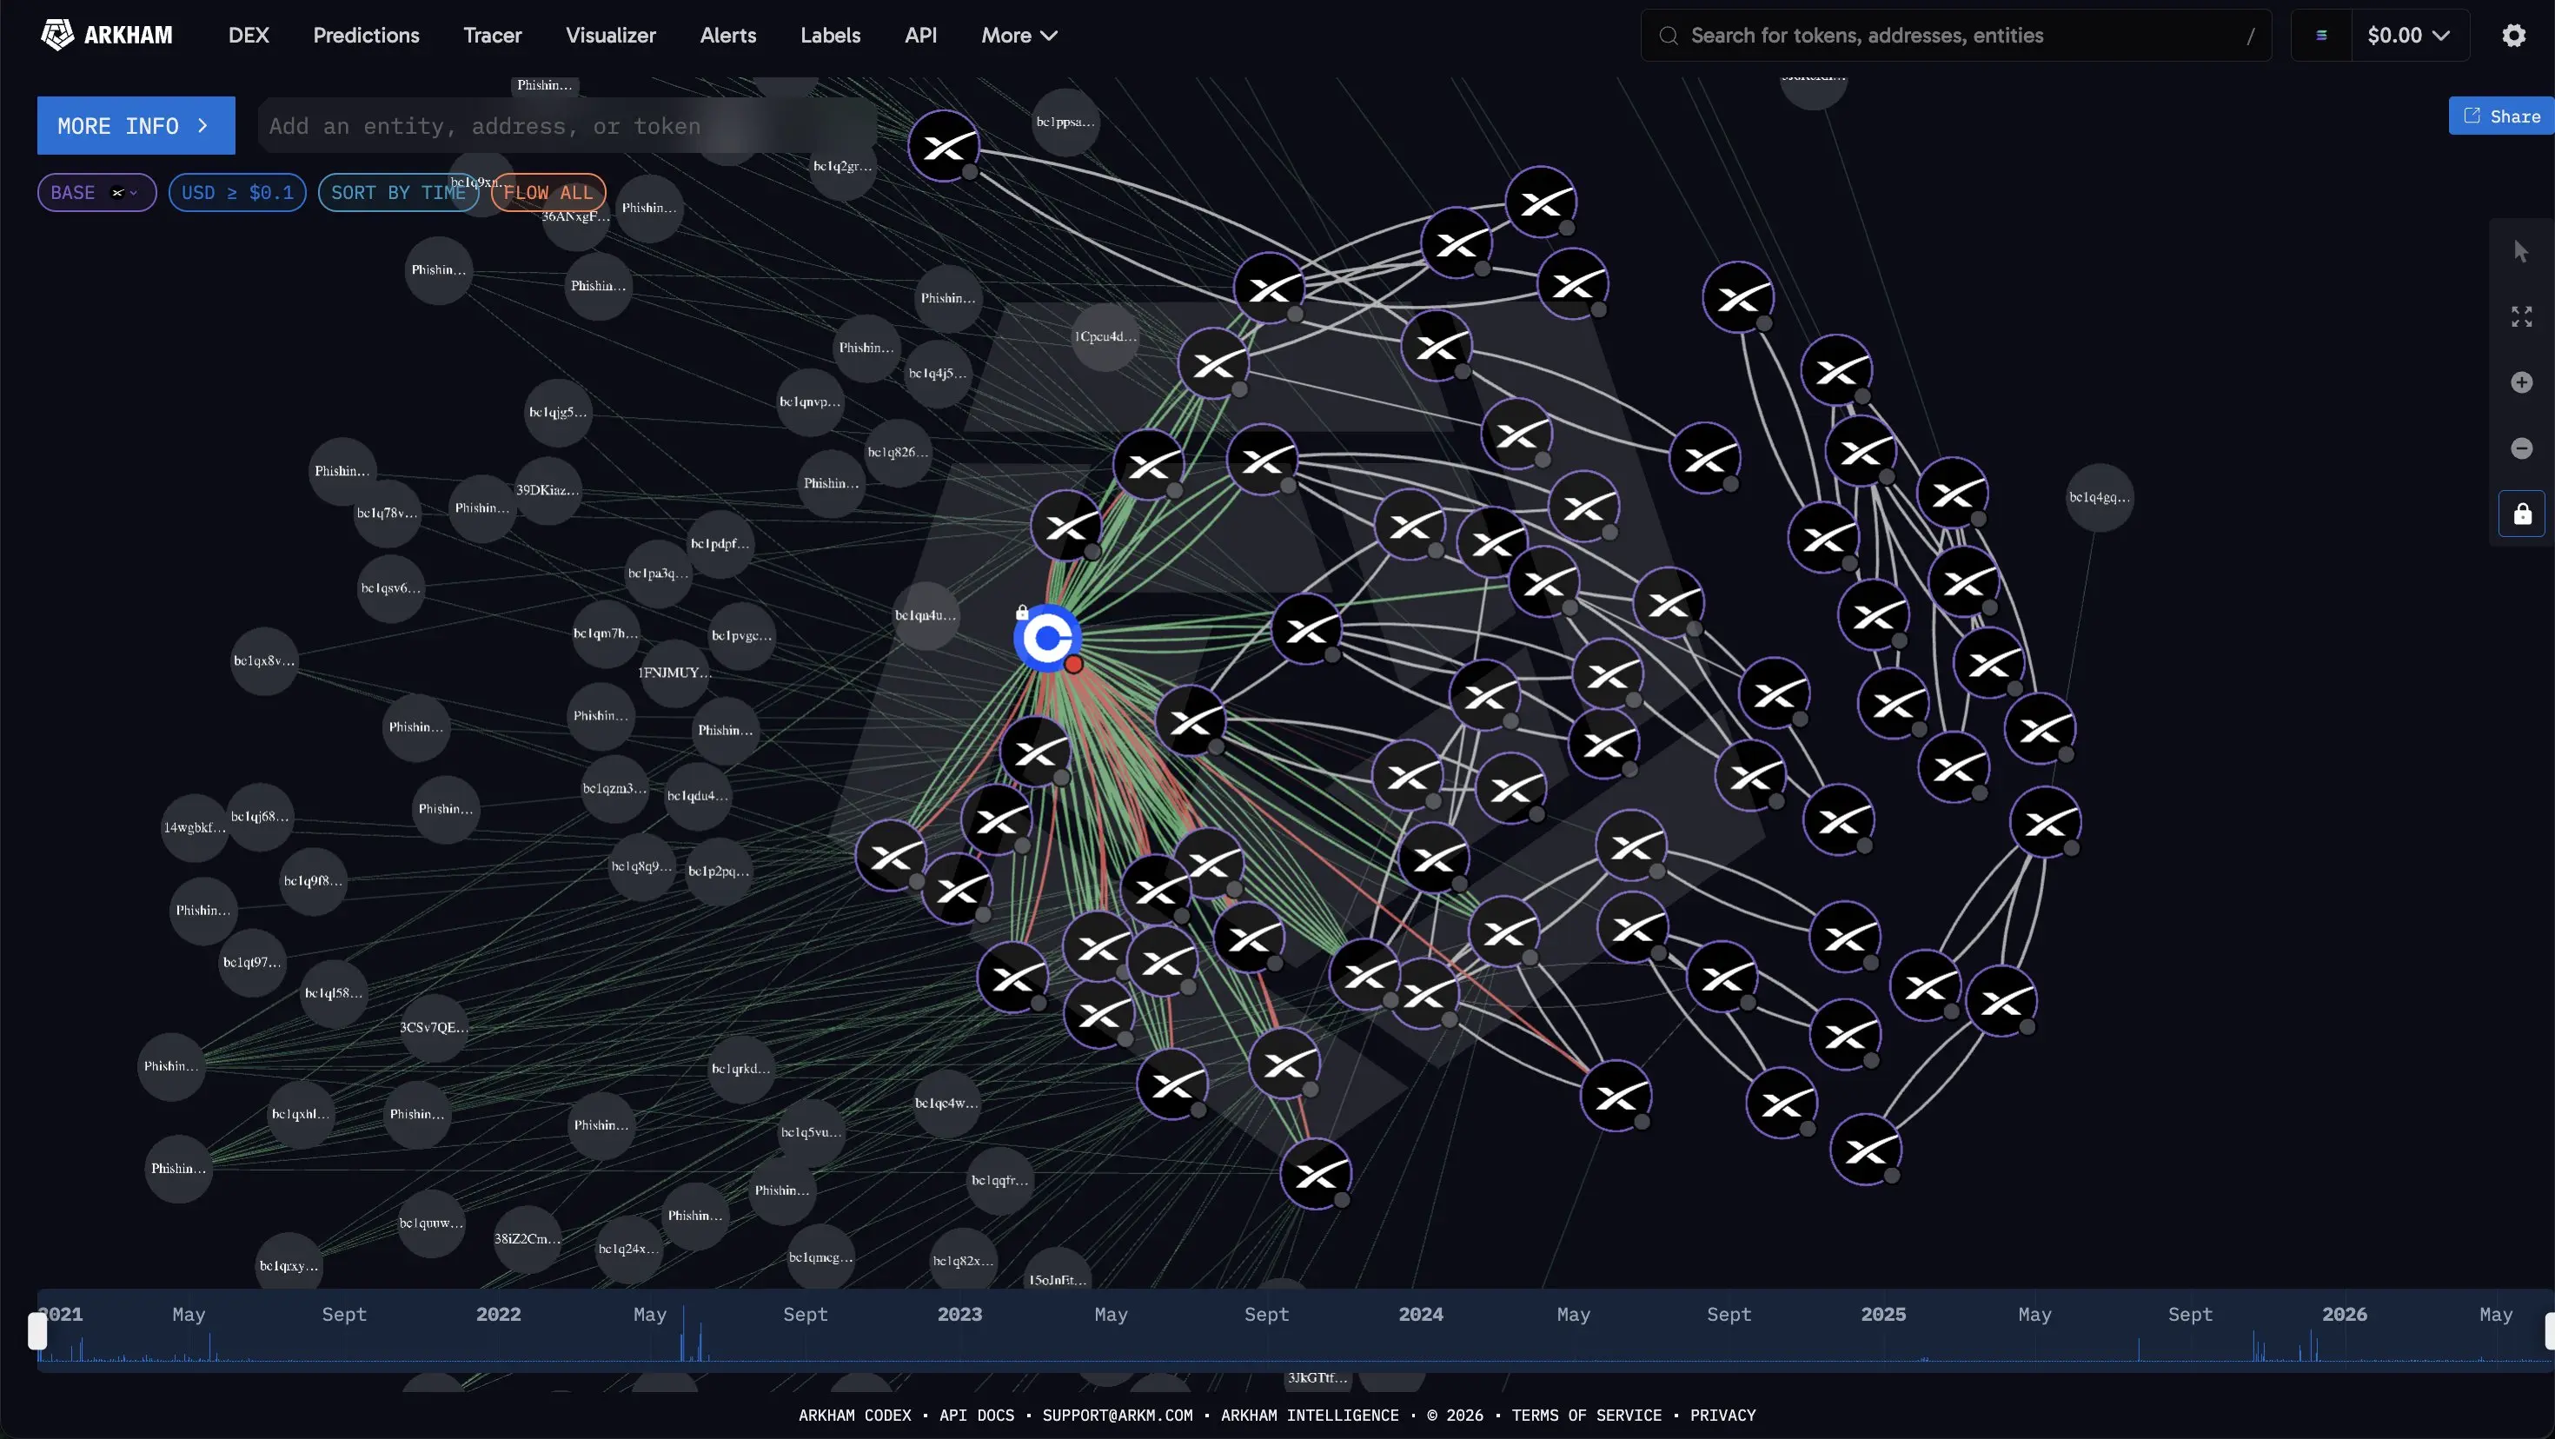The height and width of the screenshot is (1439, 2555).
Task: Click the network icon beside balance
Action: point(2321,36)
